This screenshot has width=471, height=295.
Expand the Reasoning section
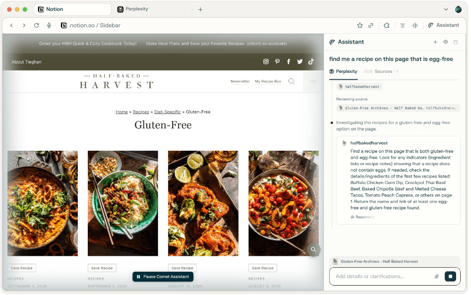tap(362, 217)
